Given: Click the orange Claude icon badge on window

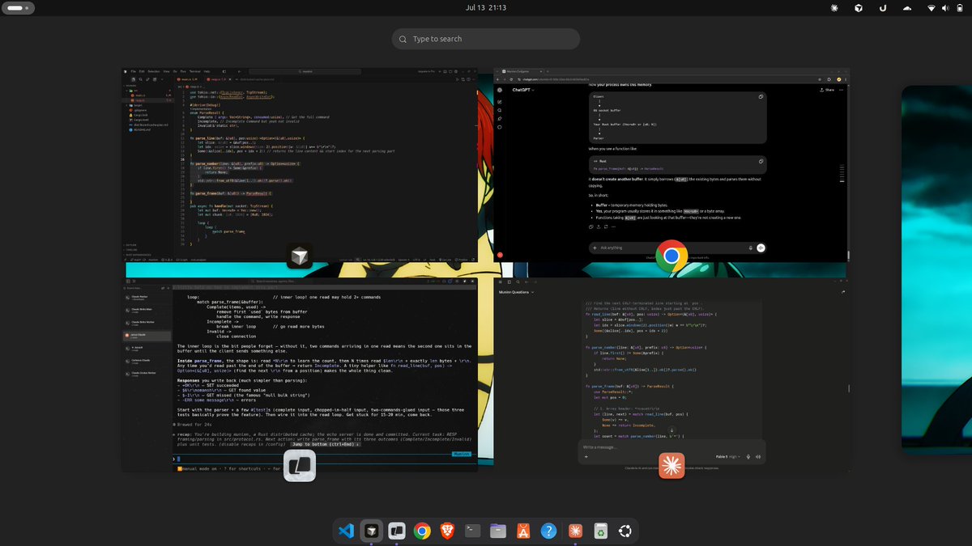Looking at the screenshot, I should [x=671, y=466].
